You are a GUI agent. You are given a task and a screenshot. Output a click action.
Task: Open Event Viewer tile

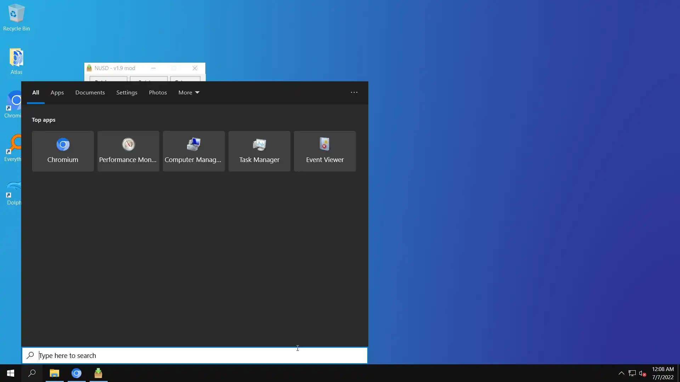click(x=325, y=151)
